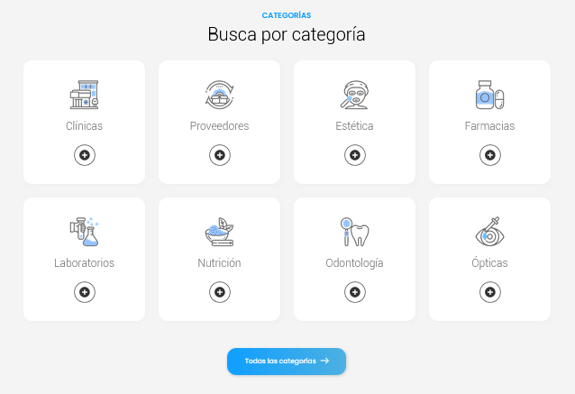The height and width of the screenshot is (394, 575).
Task: Click the Clínicas hospital building icon
Action: click(x=84, y=94)
